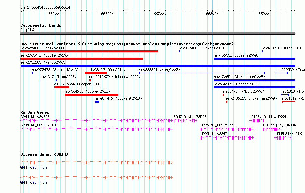This screenshot has width=305, height=193.
Task: Select the esv2439123 (McKernan2009) label
Action: coord(251,98)
